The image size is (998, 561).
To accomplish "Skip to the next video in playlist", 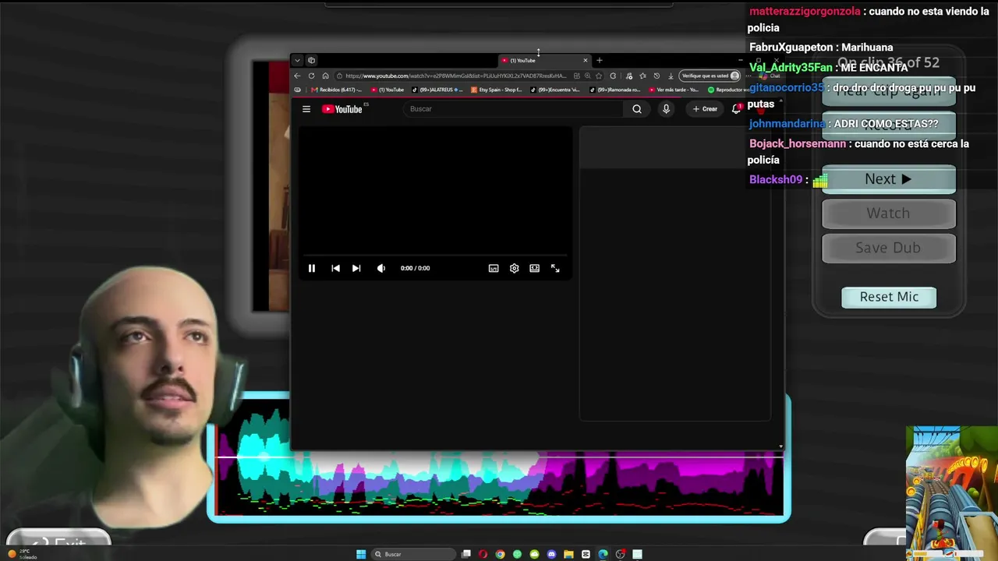I will [x=356, y=268].
